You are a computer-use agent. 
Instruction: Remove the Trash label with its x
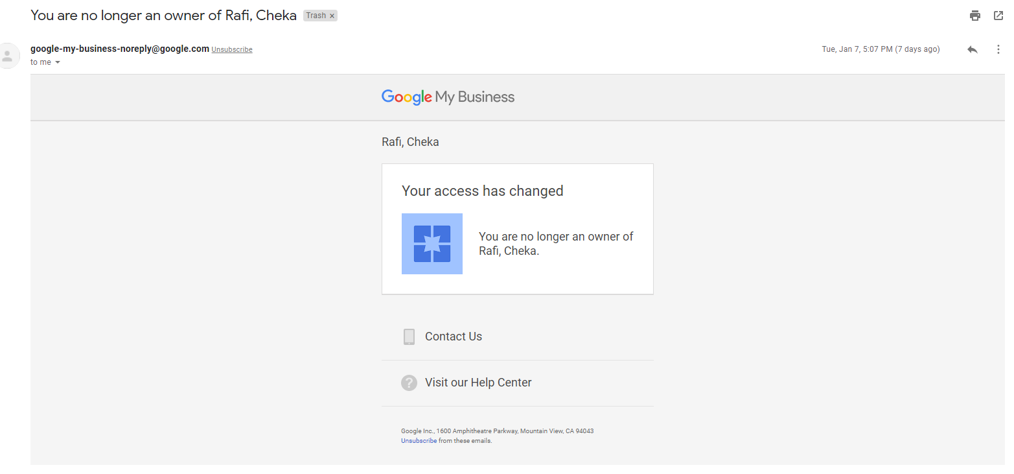coord(332,16)
